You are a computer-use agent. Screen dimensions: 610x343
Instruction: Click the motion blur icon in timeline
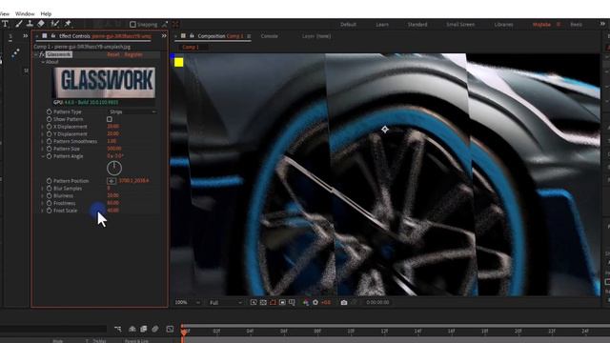(154, 329)
